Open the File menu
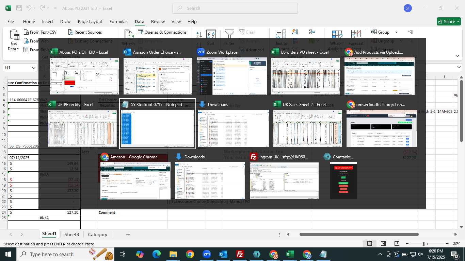465x261 pixels. (x=11, y=21)
